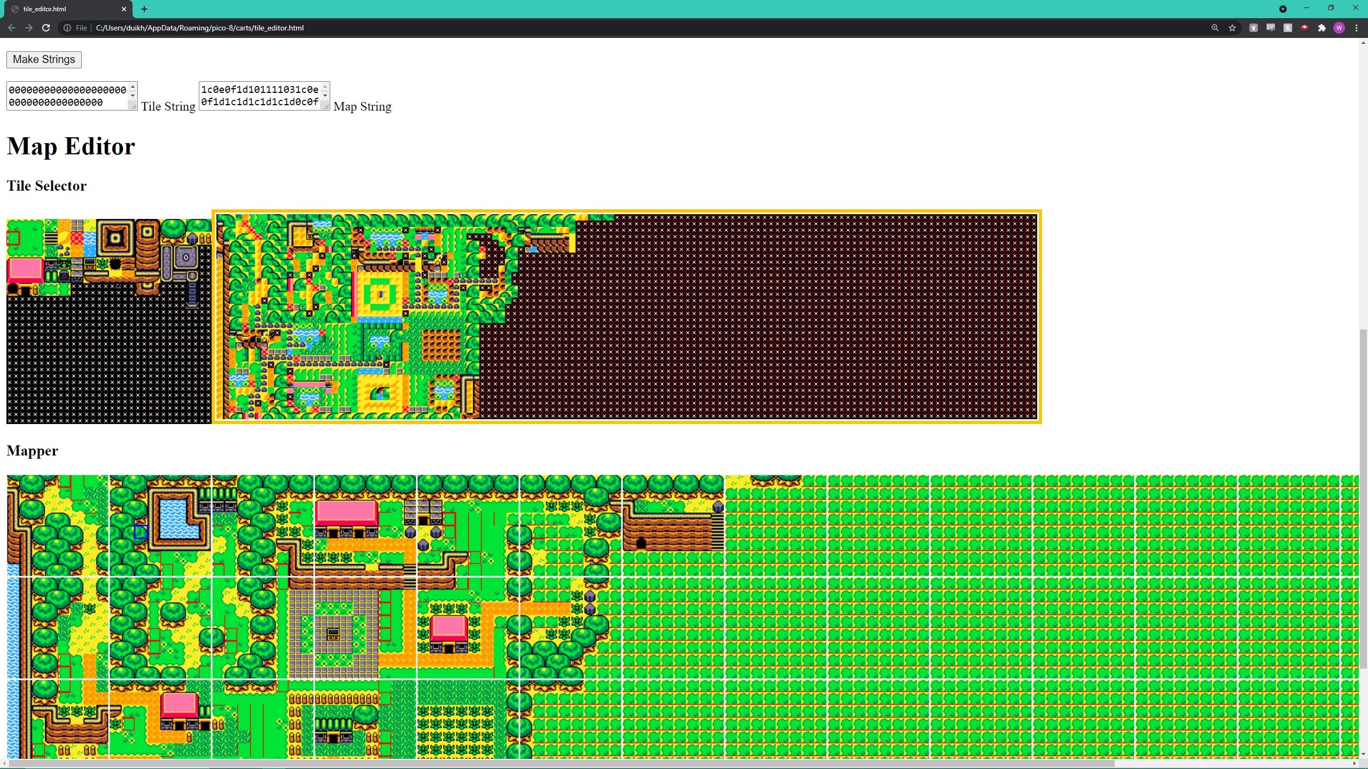Screen dimensions: 1368x769
Task: Open the tab search dropdown
Action: coord(1282,9)
